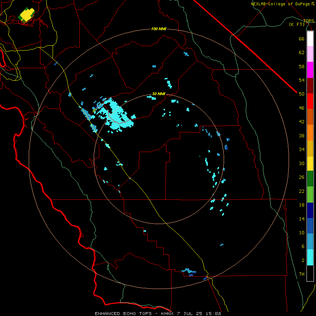The height and width of the screenshot is (316, 316).
Task: Click the 30 legend value
Action: point(302,163)
